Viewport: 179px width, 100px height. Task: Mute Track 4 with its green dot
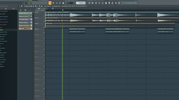click(44, 33)
